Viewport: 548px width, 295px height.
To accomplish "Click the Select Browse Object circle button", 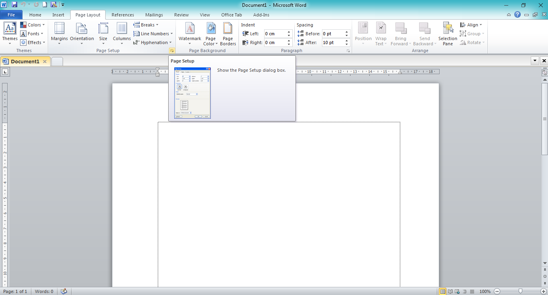I will tap(545, 276).
